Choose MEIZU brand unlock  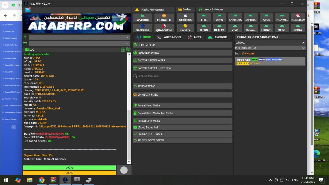point(282,28)
